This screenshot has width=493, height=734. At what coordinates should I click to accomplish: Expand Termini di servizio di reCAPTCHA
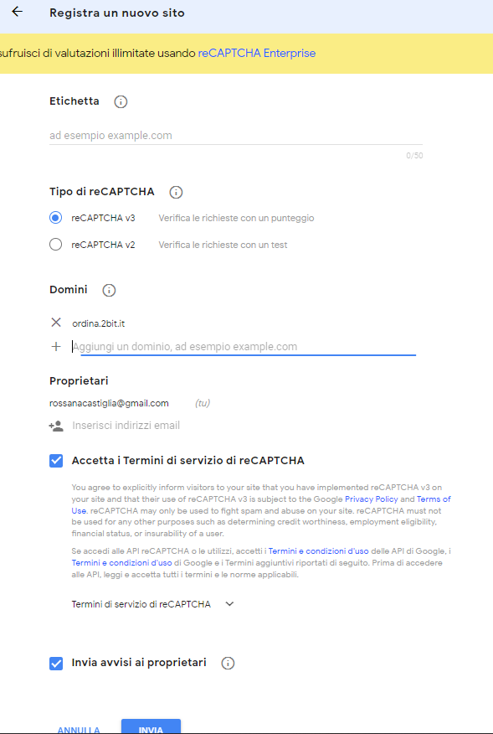152,604
